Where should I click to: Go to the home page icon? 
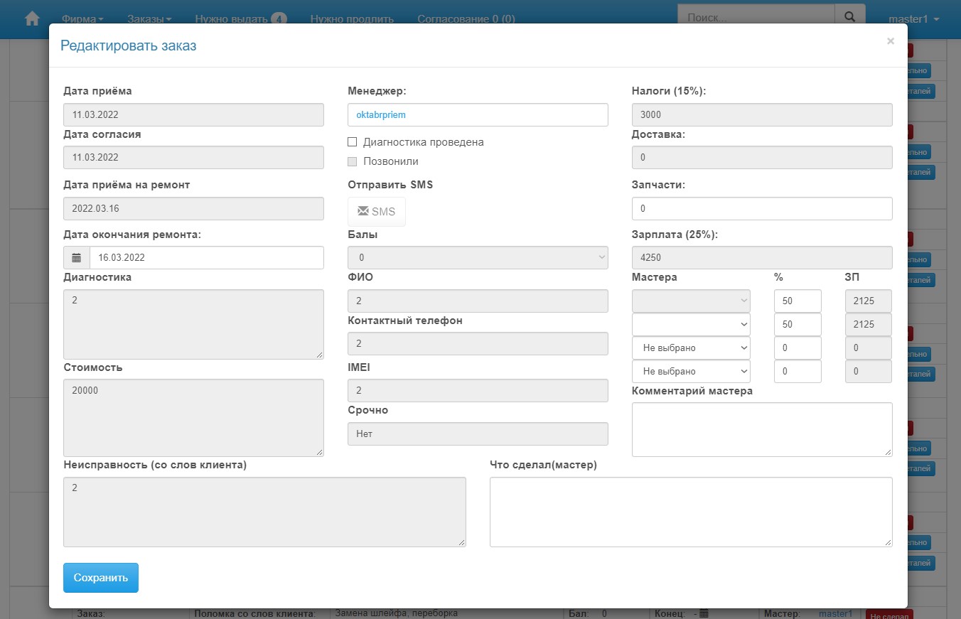point(32,18)
